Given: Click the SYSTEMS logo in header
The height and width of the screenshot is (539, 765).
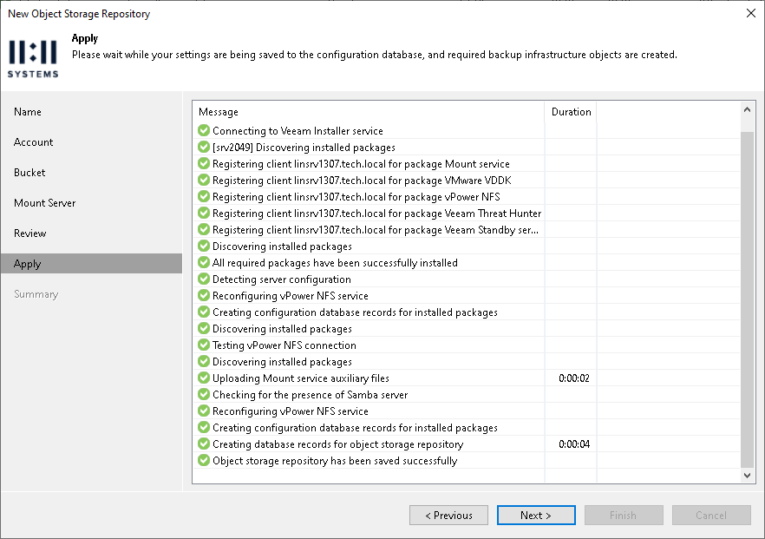Looking at the screenshot, I should (33, 59).
